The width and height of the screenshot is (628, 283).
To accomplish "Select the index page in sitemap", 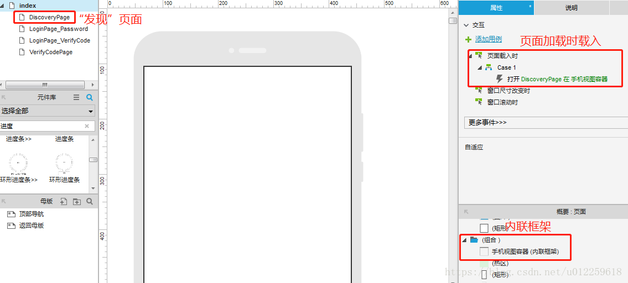I will [28, 6].
